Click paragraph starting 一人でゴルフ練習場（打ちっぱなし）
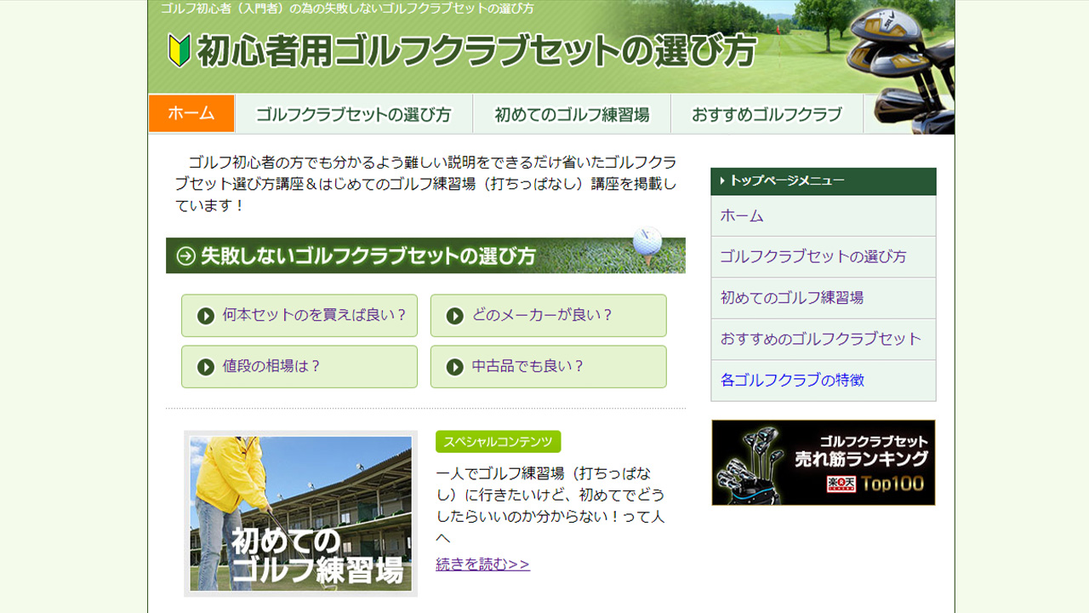The height and width of the screenshot is (613, 1089). point(550,506)
